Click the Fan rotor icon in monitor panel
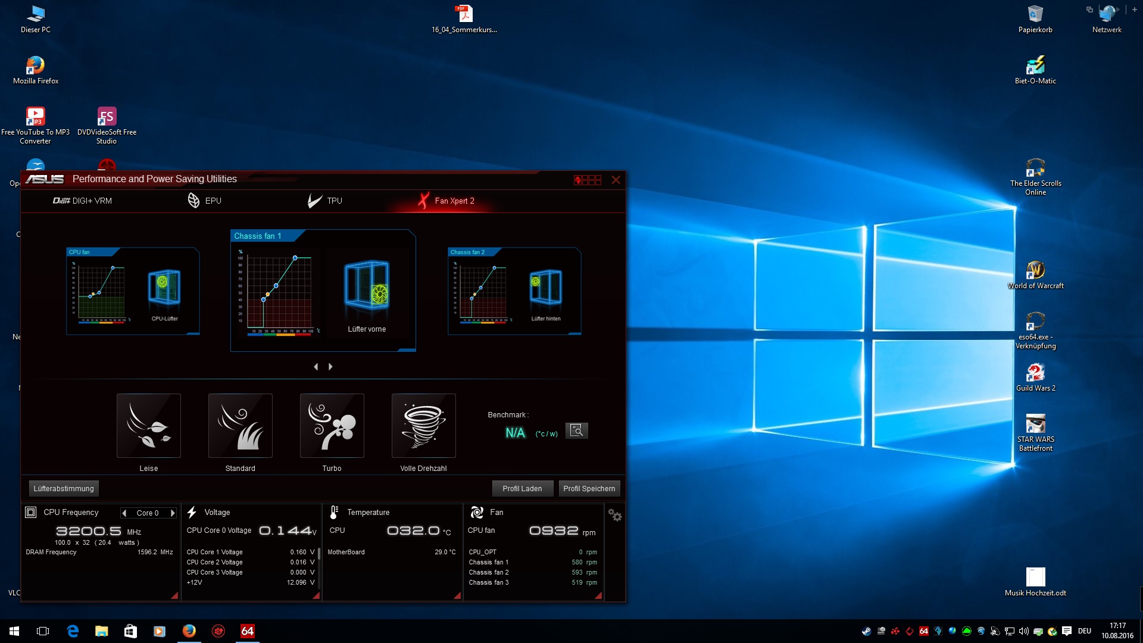The height and width of the screenshot is (643, 1143). (x=477, y=512)
